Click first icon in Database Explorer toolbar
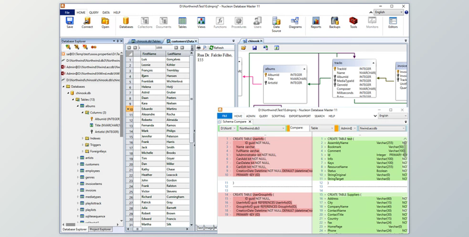This screenshot has height=237, width=469. (x=68, y=47)
